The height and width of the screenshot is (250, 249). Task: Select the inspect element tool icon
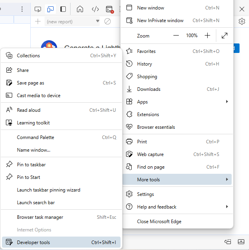pyautogui.click(x=38, y=9)
